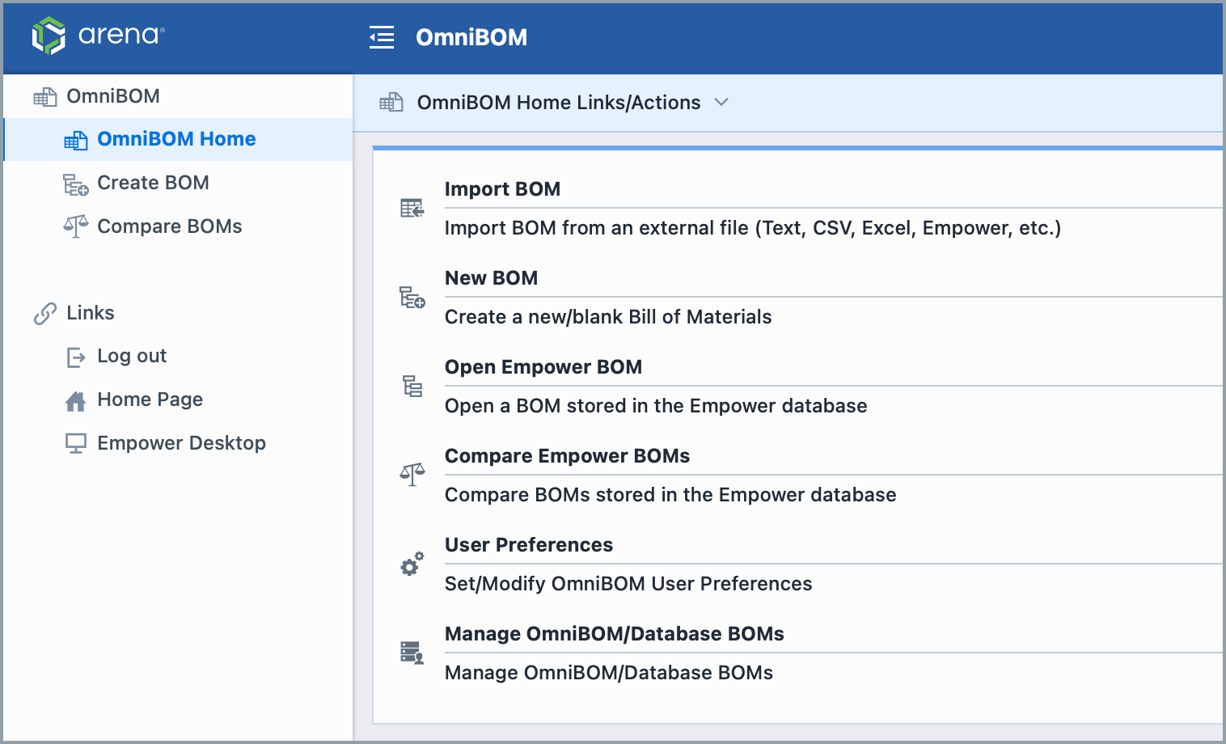This screenshot has width=1226, height=744.
Task: Click the Compare BOMs scales icon in sidebar
Action: [76, 226]
